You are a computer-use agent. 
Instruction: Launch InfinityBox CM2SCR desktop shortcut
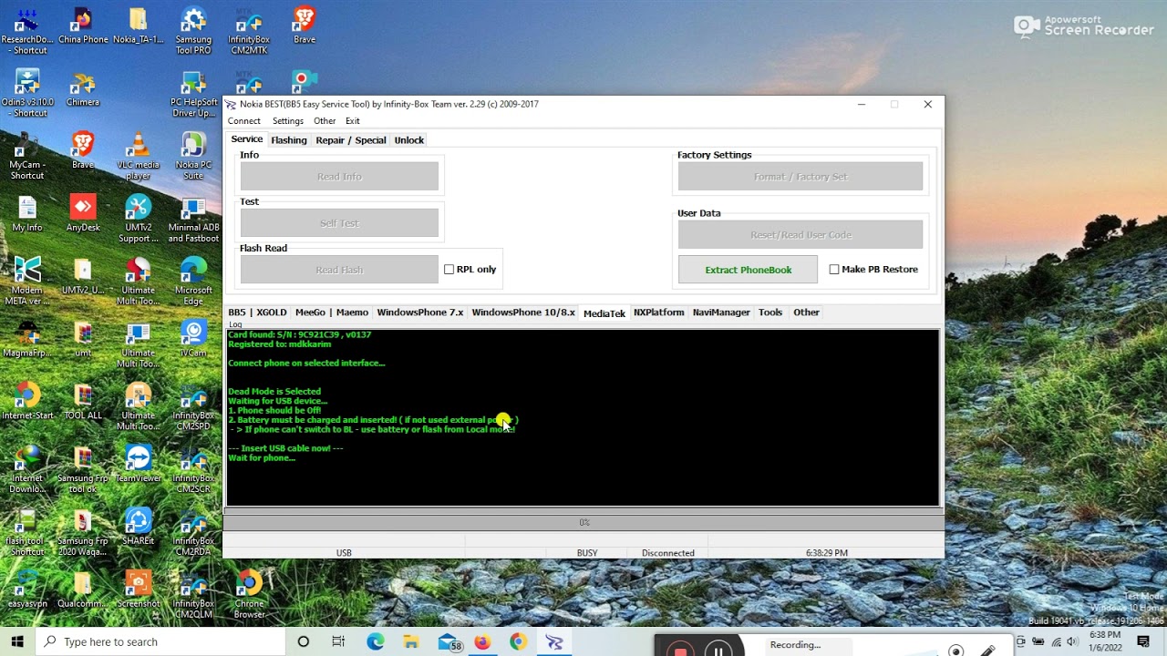tap(193, 469)
